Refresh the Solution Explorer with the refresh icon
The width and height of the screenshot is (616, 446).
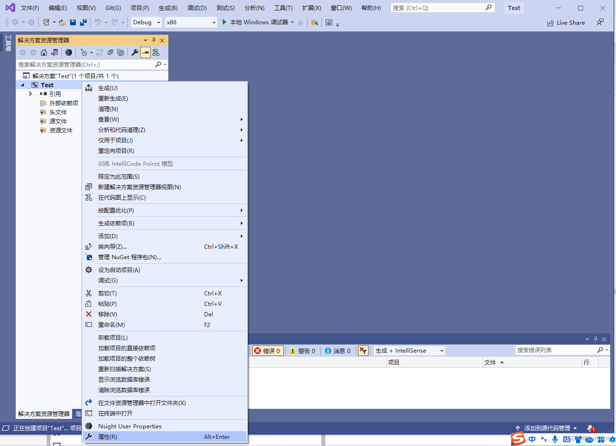click(99, 52)
